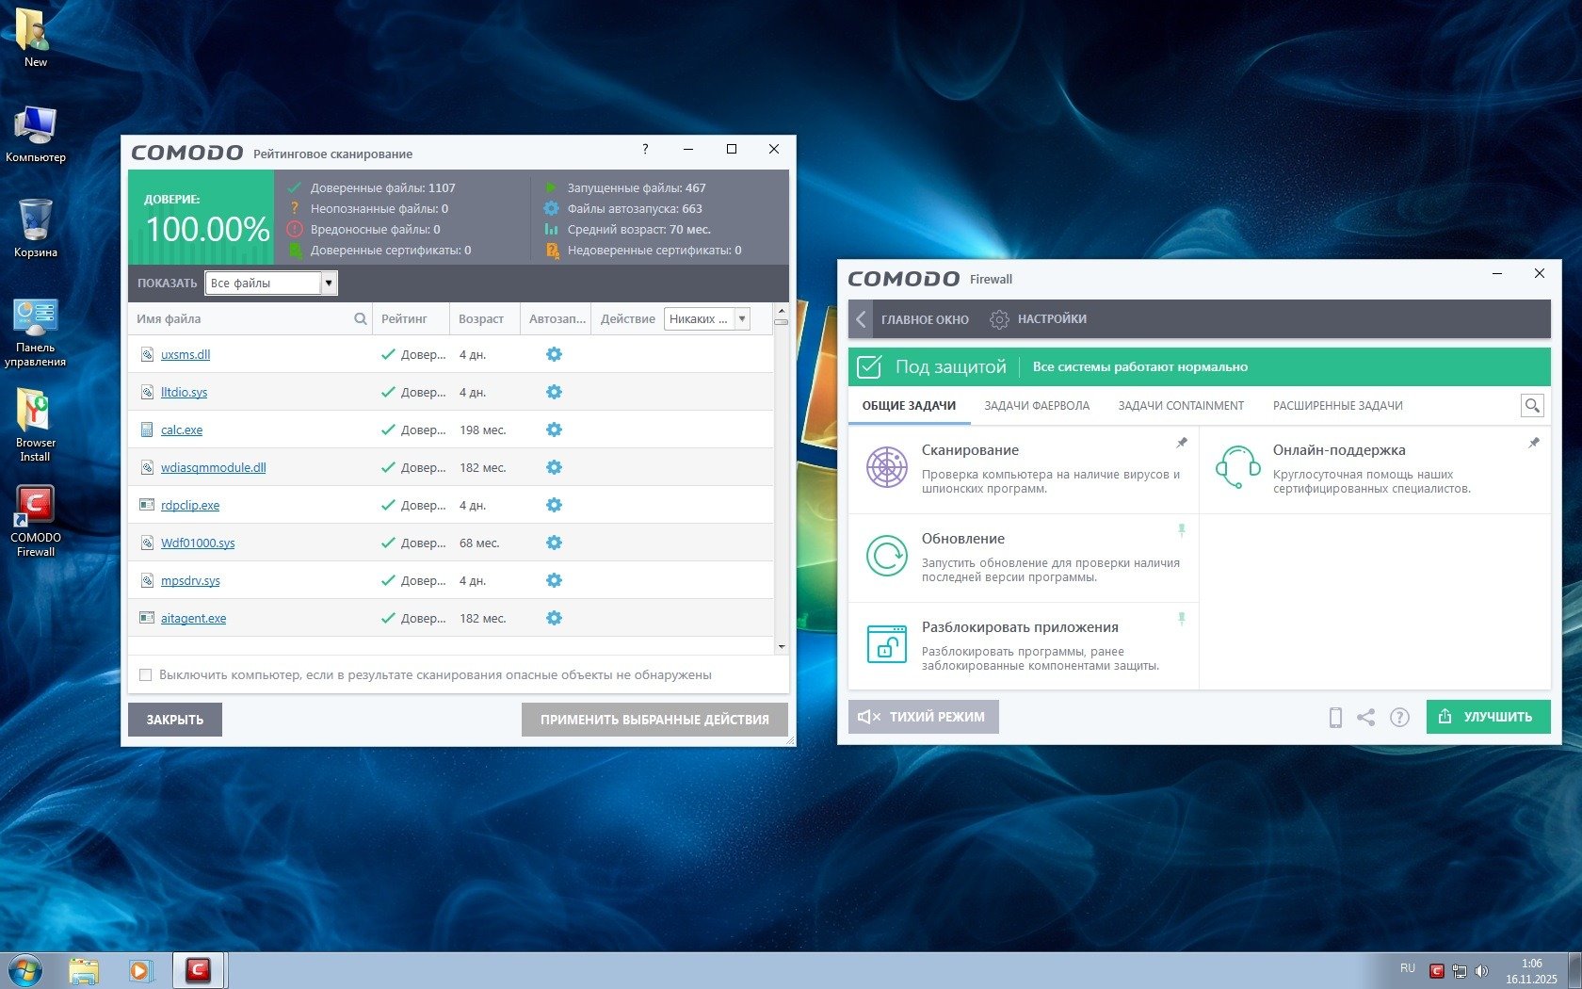Toggle the pin for the Update task
Image resolution: width=1582 pixels, height=989 pixels.
[1182, 531]
